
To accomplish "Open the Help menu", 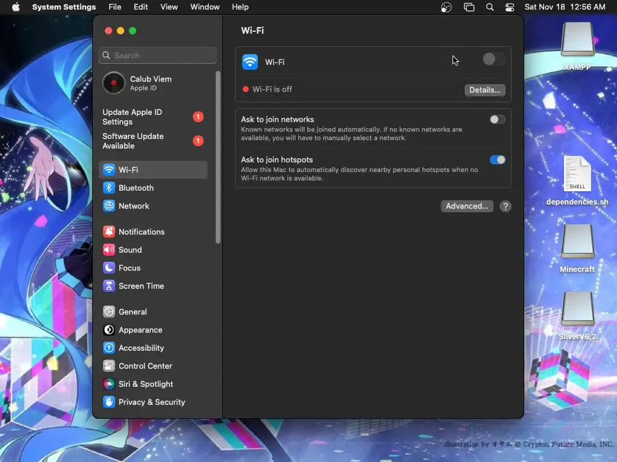I will 240,7.
